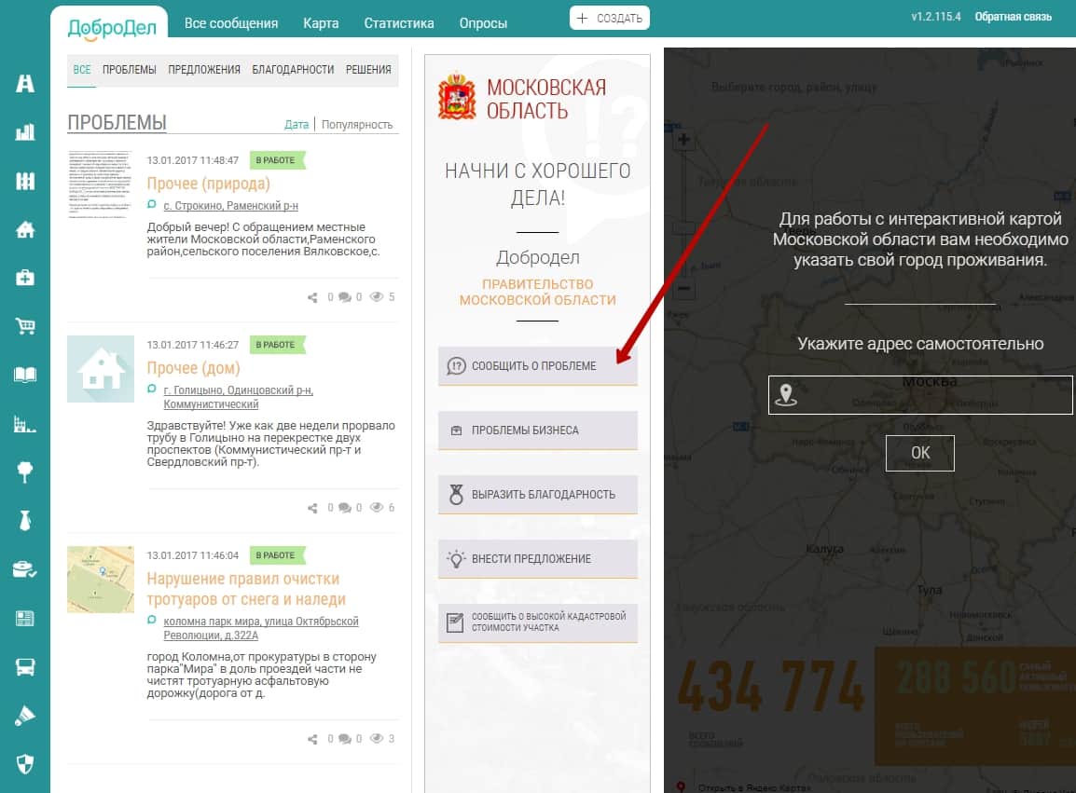Screen dimensions: 1076x793
Task: Switch to the ВСЕ filter tab
Action: coord(82,70)
